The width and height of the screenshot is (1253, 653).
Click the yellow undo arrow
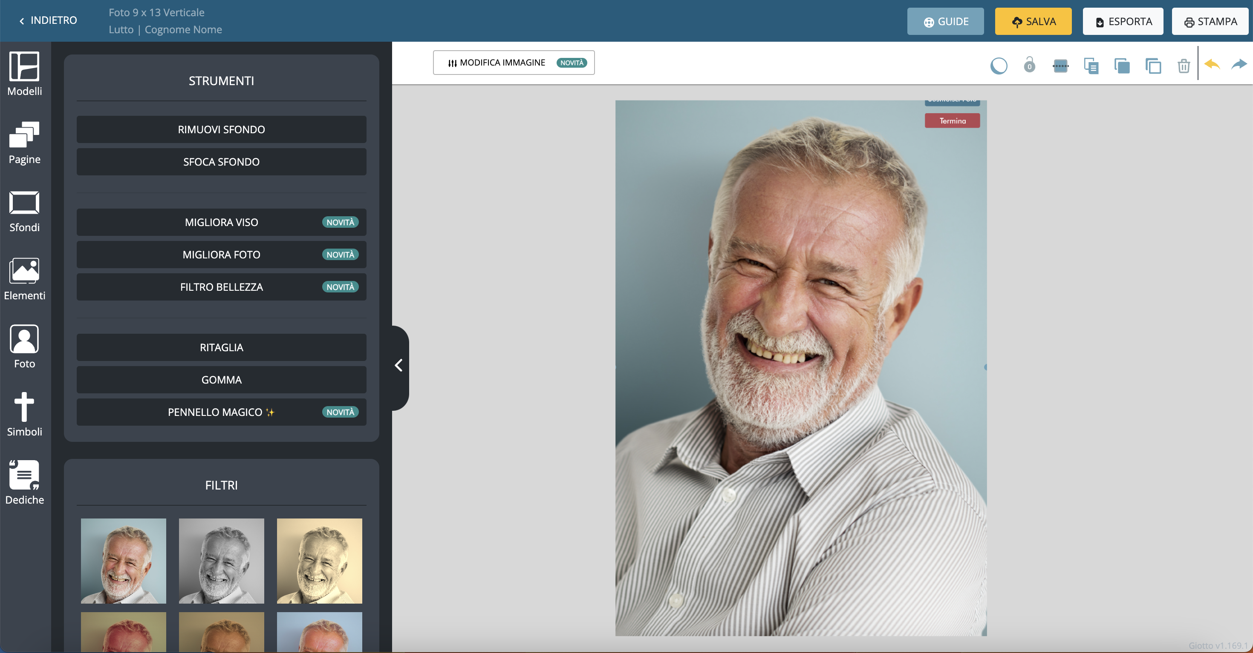coord(1212,65)
